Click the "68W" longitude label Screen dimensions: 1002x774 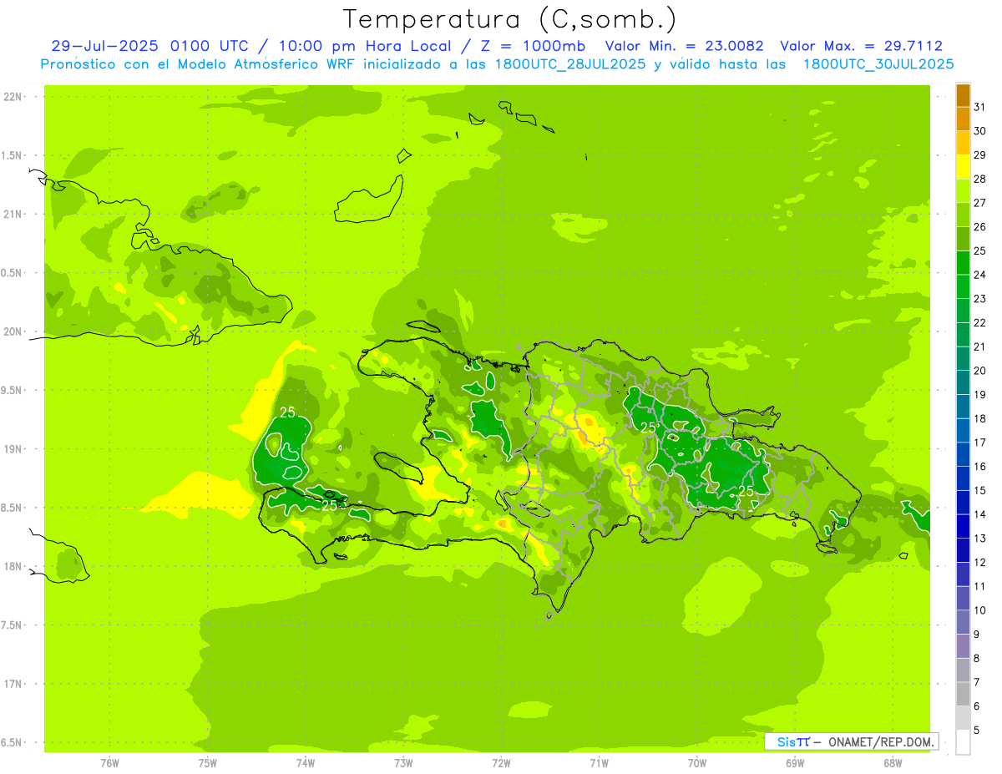pos(893,763)
